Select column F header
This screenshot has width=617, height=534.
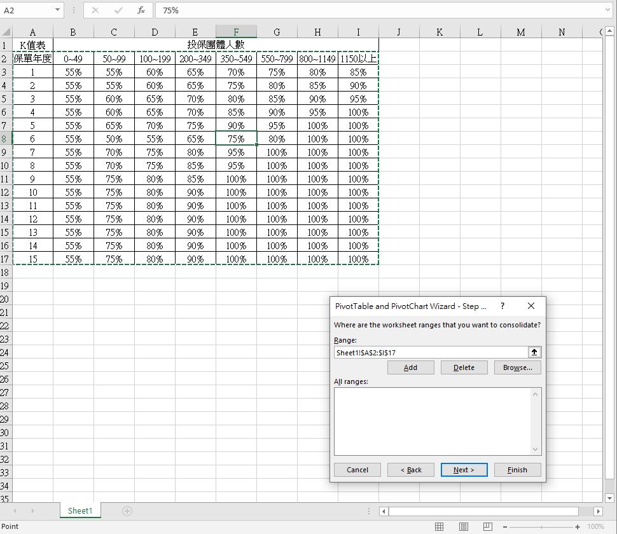236,32
